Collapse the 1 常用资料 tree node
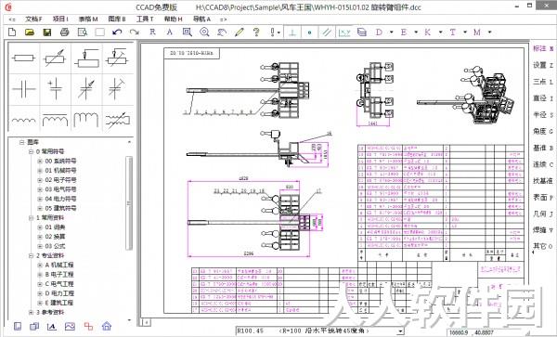This screenshot has width=557, height=337. point(32,217)
